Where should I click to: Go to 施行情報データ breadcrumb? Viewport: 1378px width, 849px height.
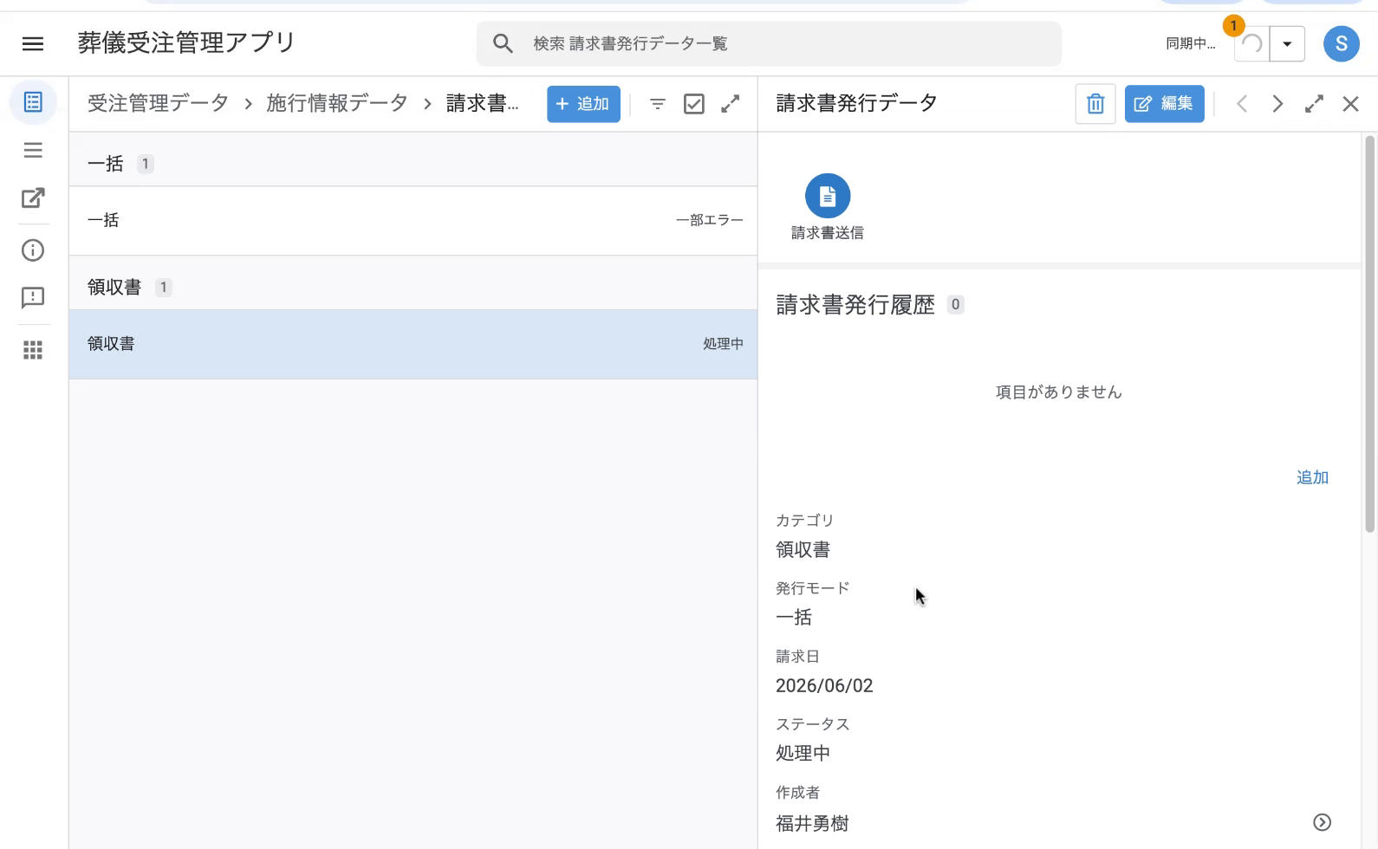pyautogui.click(x=337, y=103)
